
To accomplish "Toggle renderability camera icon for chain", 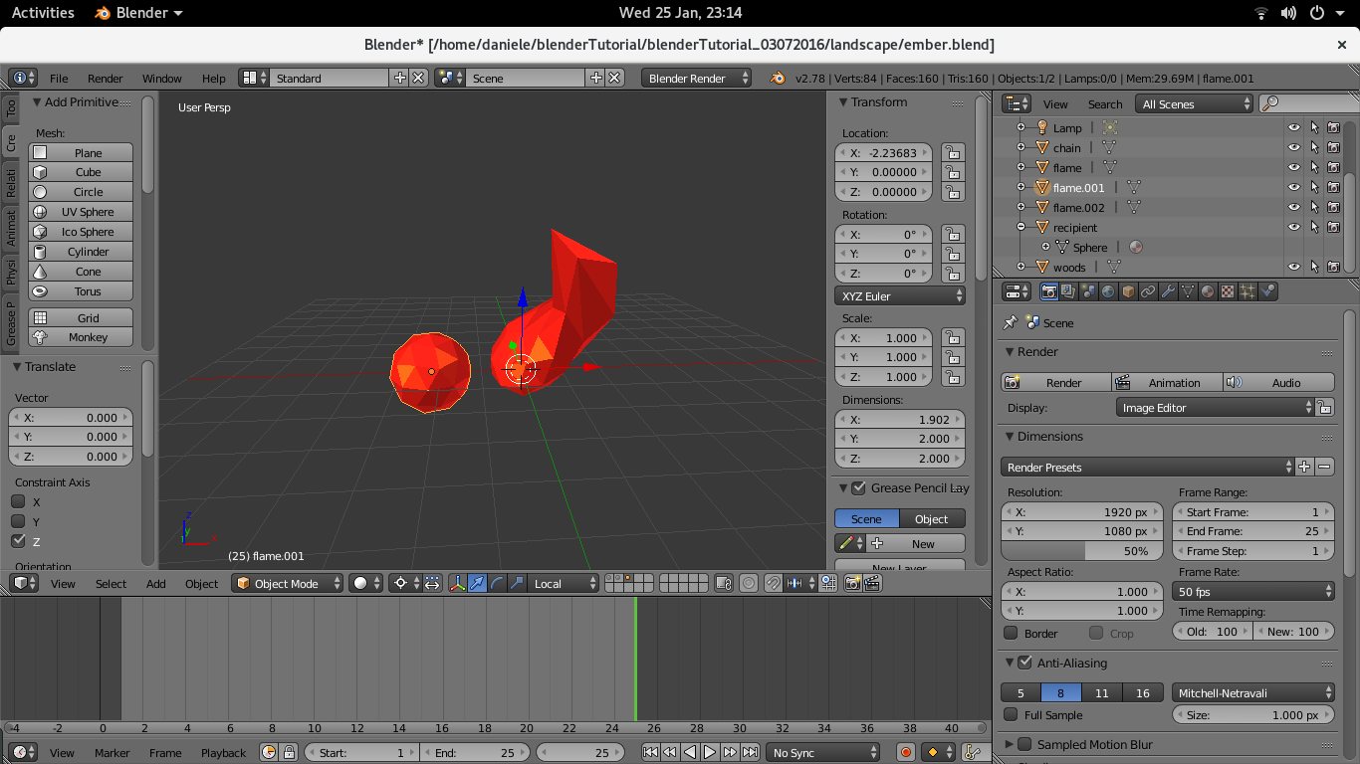I will click(1333, 147).
